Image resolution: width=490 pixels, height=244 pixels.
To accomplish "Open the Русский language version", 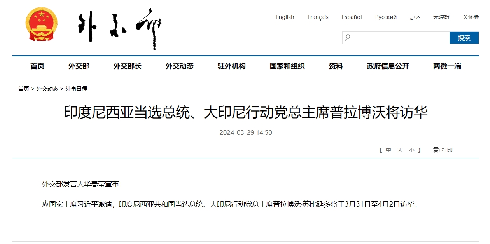I will [x=386, y=17].
